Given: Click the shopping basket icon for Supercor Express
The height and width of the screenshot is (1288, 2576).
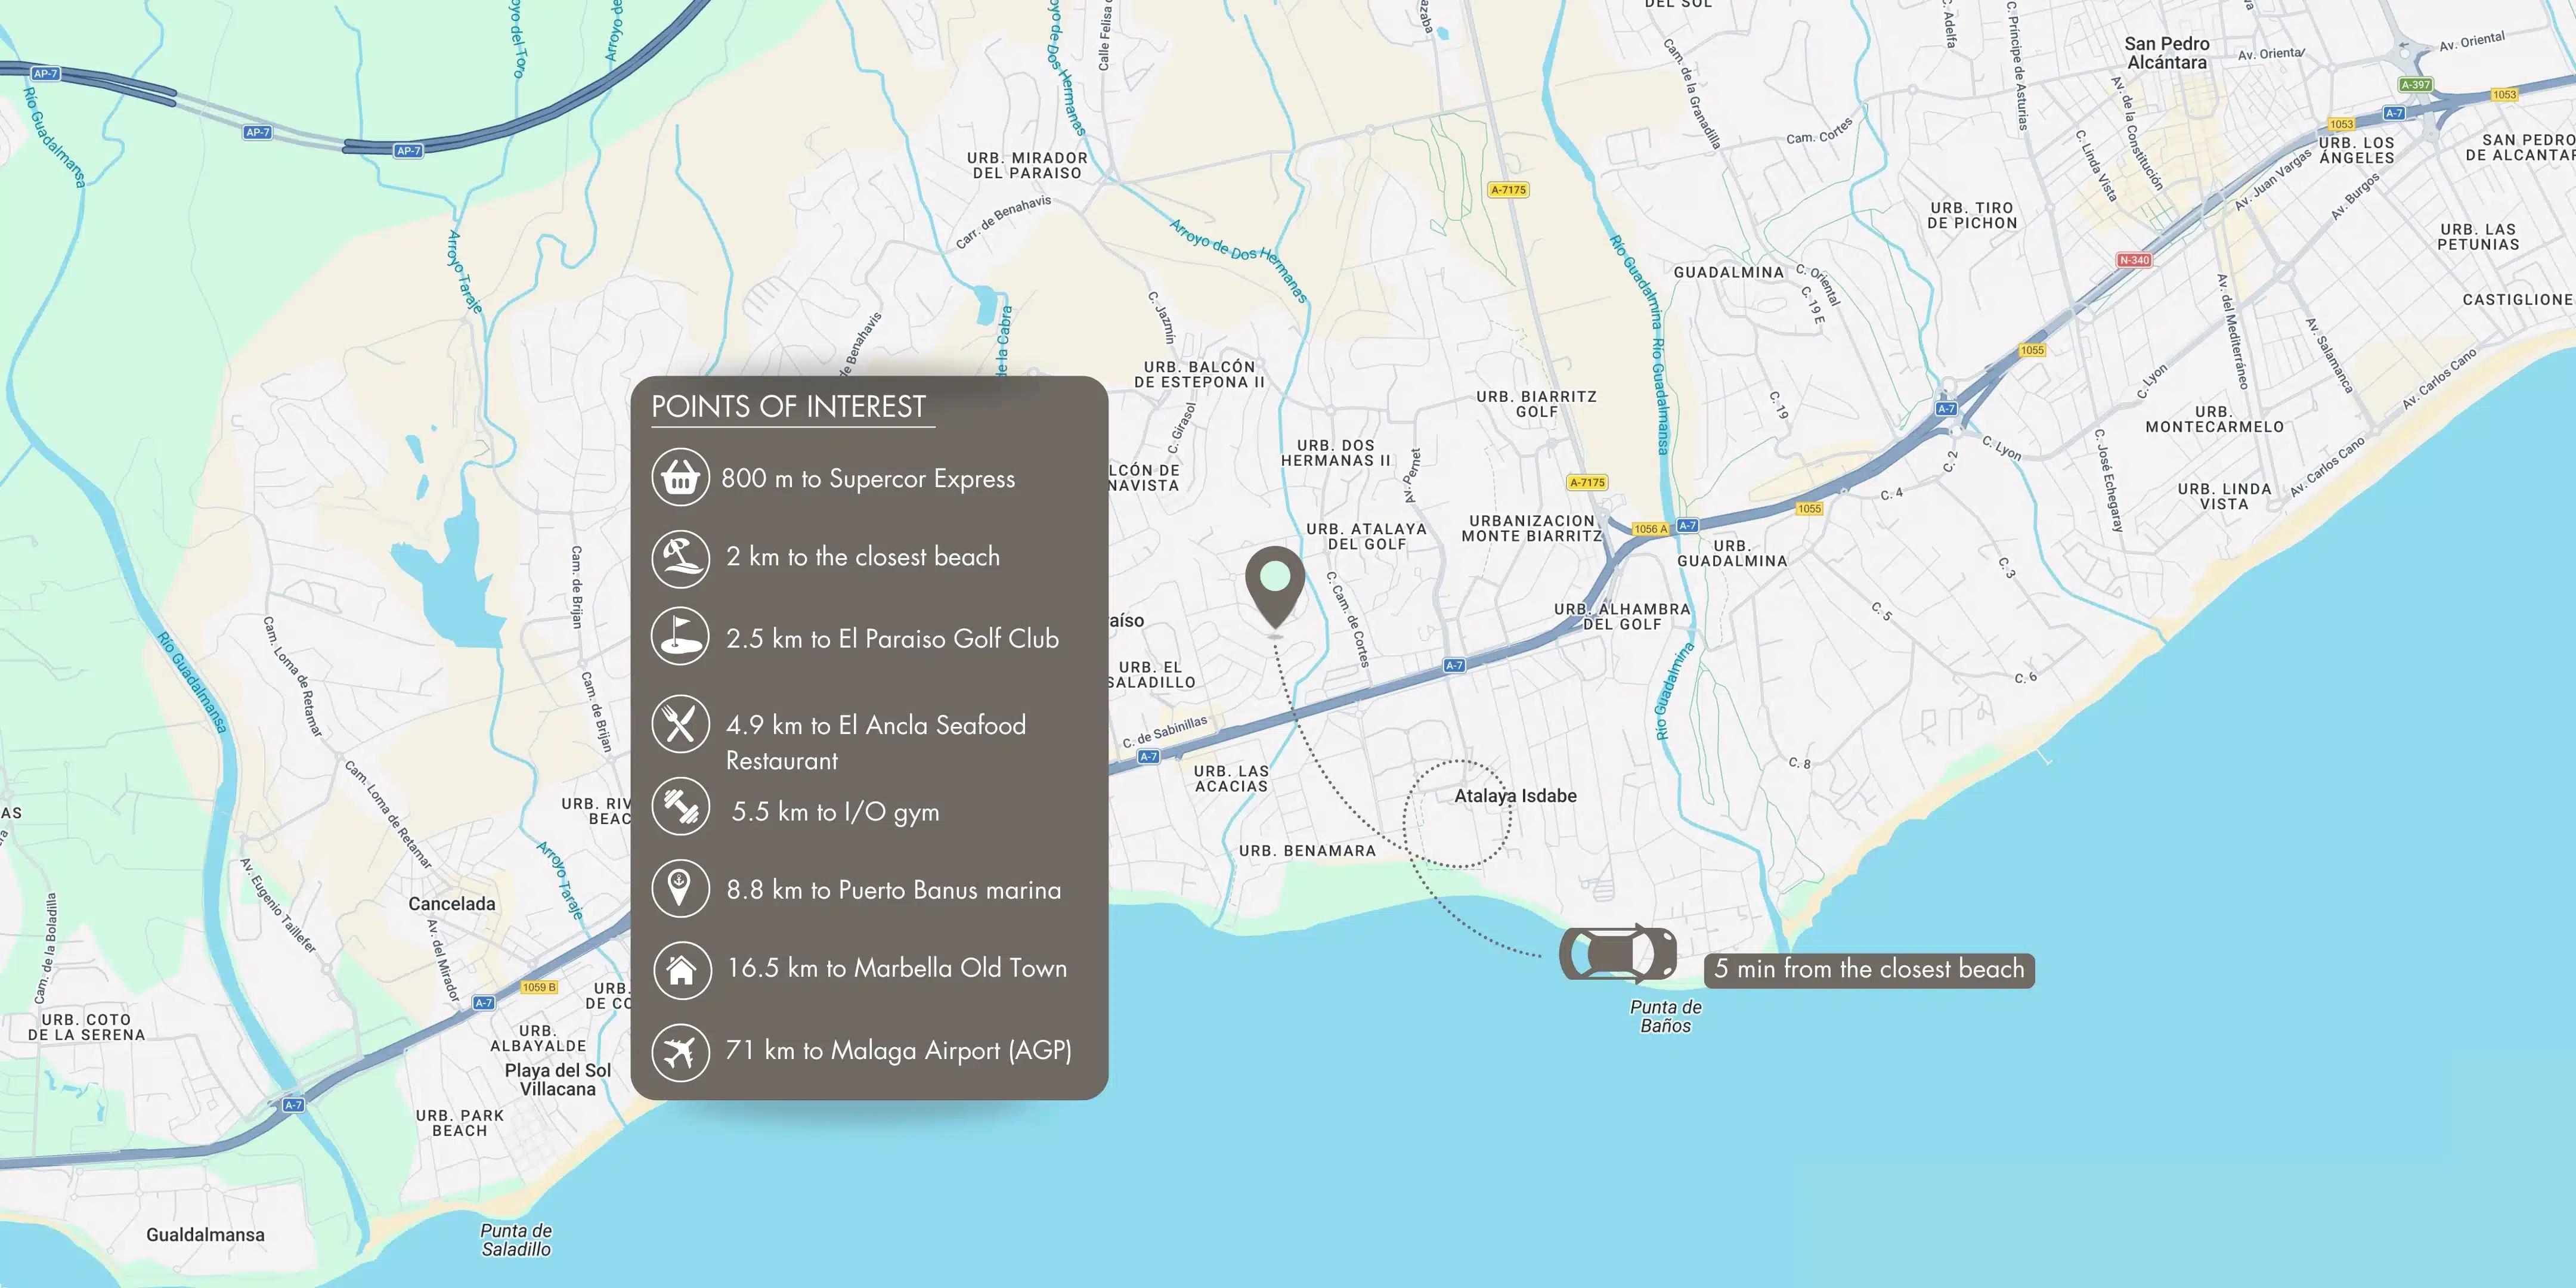Looking at the screenshot, I should (x=680, y=478).
